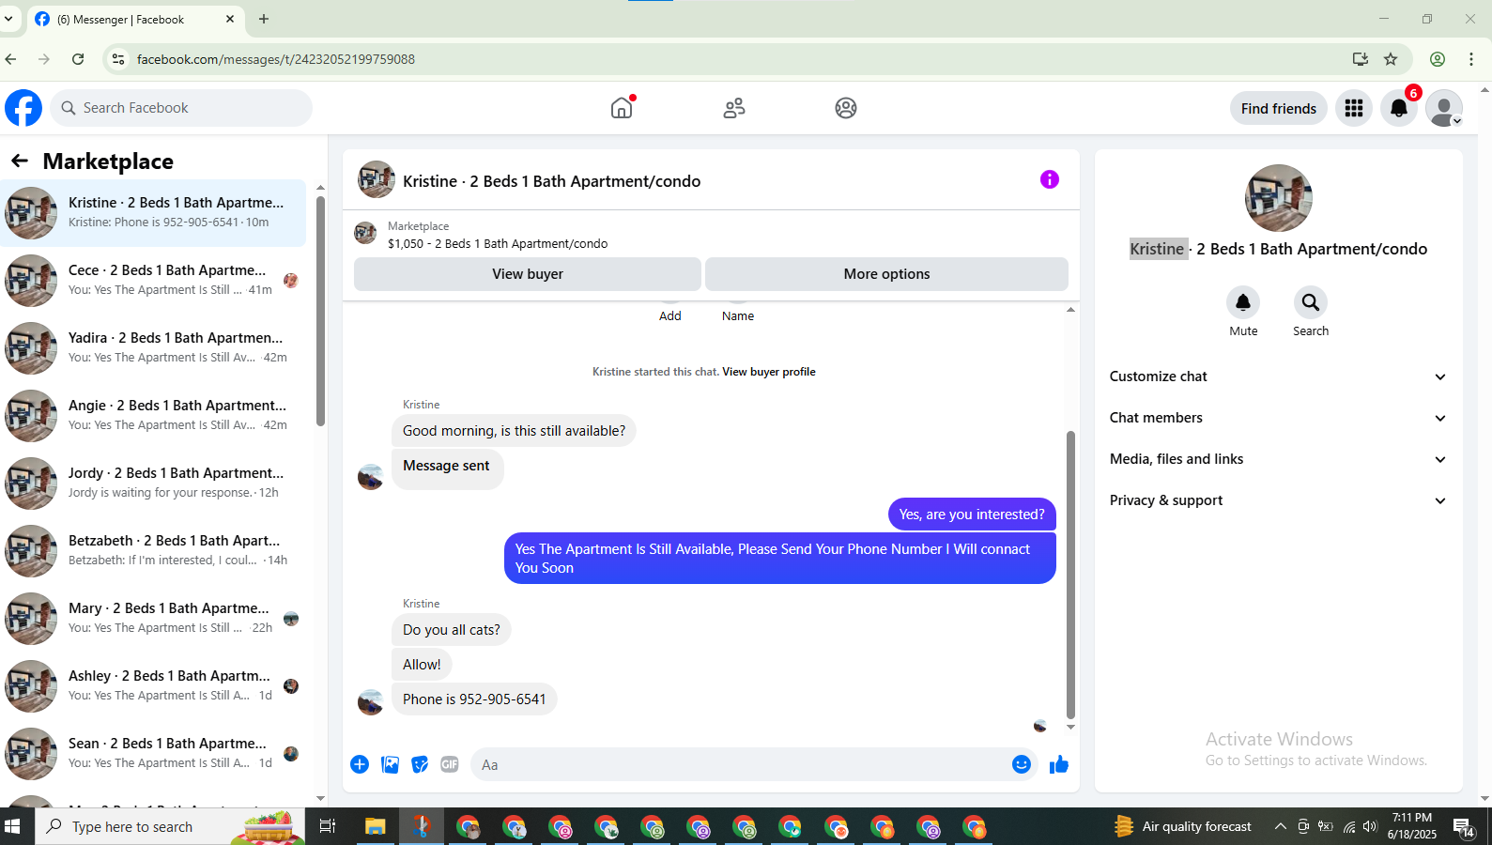This screenshot has height=845, width=1492.
Task: Open Jordy's apartment conversation
Action: [153, 484]
